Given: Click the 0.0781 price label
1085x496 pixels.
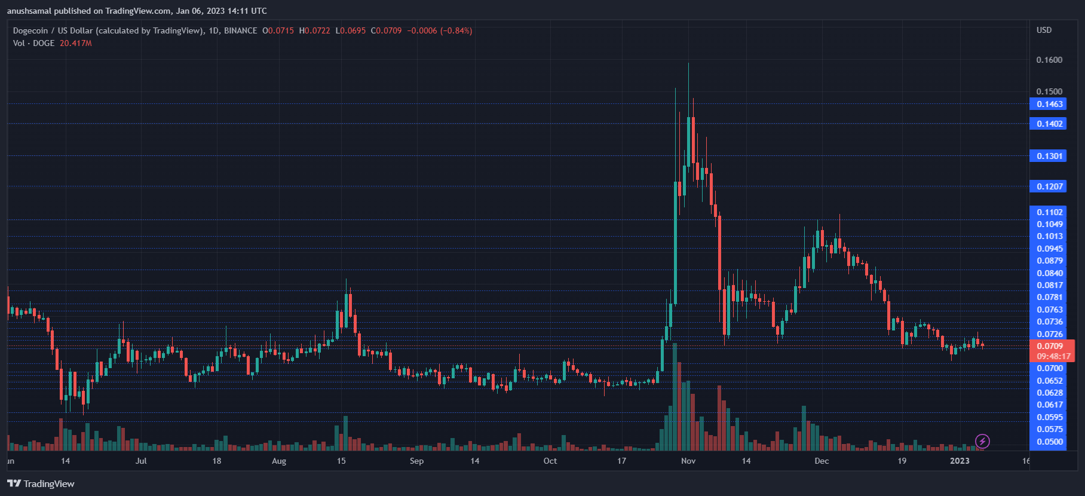Looking at the screenshot, I should [1048, 297].
